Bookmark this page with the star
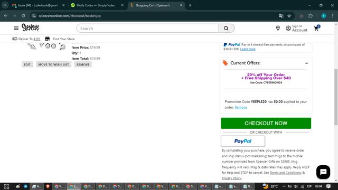Screen dimensions: 338x190 coord(289,16)
